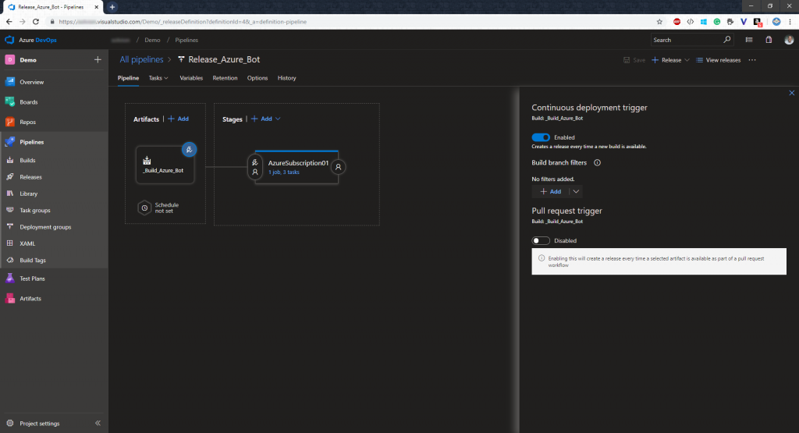
Task: Add a build branch filter
Action: (550, 192)
